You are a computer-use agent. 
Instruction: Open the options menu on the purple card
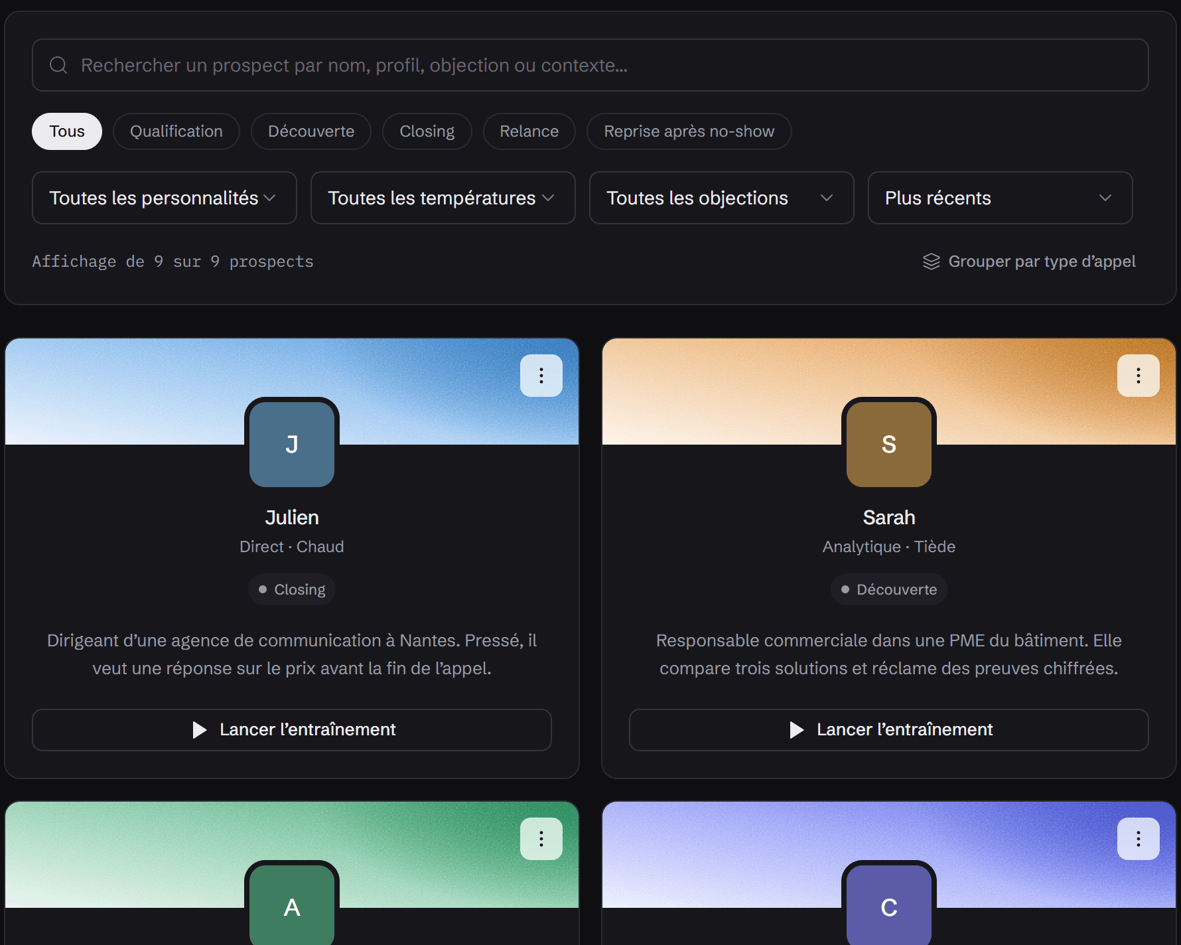(x=1139, y=839)
